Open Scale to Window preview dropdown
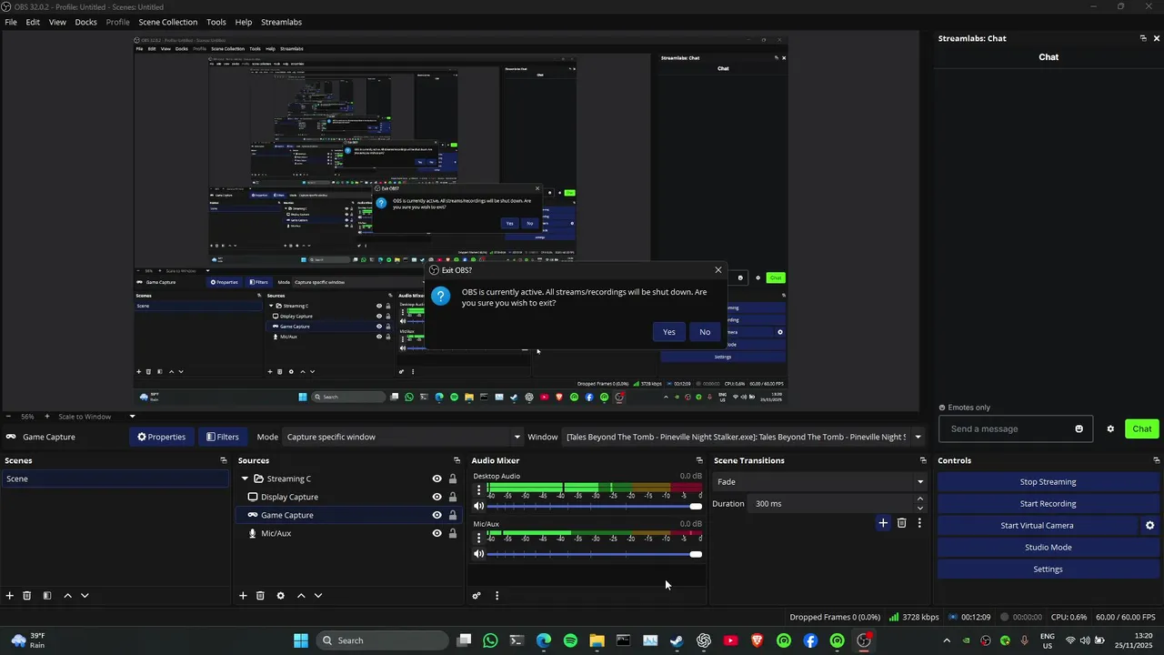1164x655 pixels. (96, 417)
